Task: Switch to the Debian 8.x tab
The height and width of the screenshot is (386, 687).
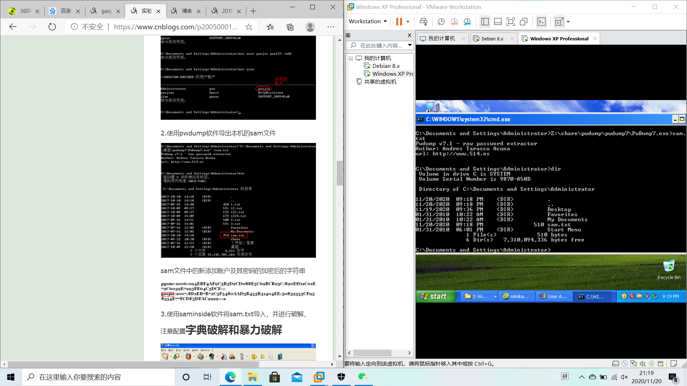Action: [492, 39]
